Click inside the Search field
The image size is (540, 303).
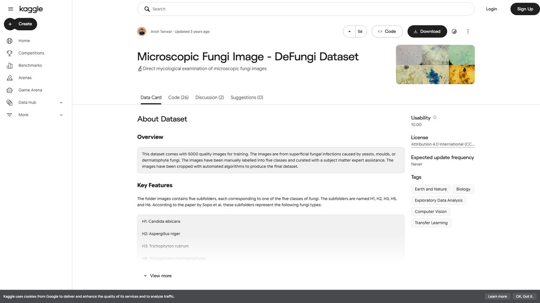306,9
